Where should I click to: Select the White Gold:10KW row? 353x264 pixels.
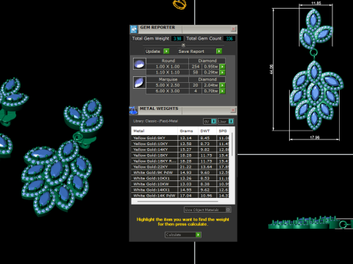pos(180,184)
